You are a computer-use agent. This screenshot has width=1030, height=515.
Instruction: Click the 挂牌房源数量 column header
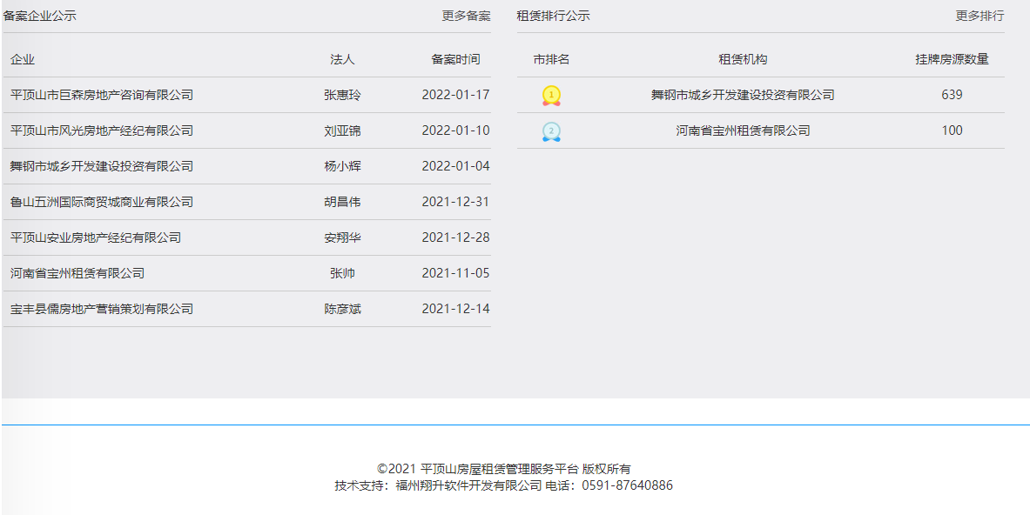[x=952, y=59]
